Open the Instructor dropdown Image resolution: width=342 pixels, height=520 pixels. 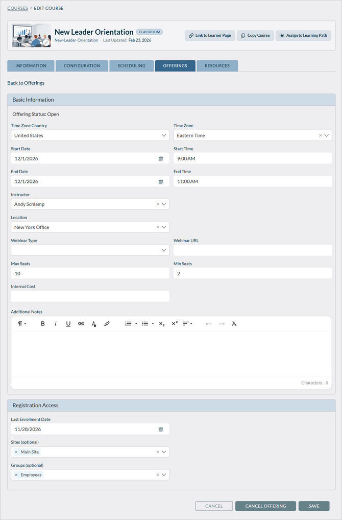(x=164, y=204)
